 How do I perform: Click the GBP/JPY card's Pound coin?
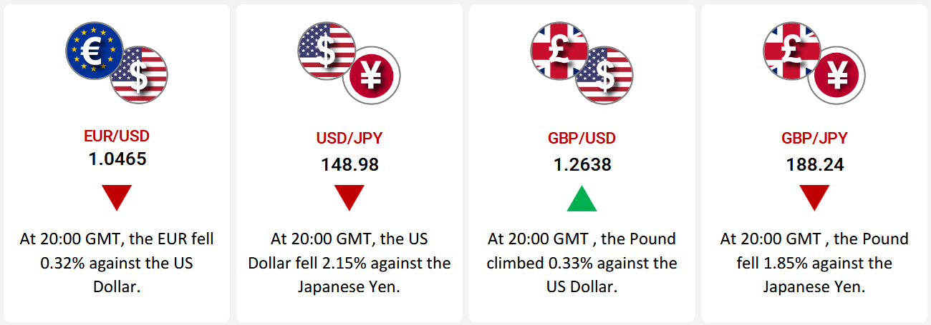coord(789,49)
